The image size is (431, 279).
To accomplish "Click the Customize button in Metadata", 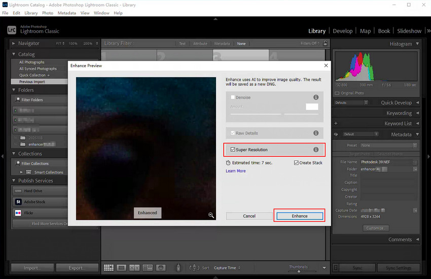I will point(376,228).
